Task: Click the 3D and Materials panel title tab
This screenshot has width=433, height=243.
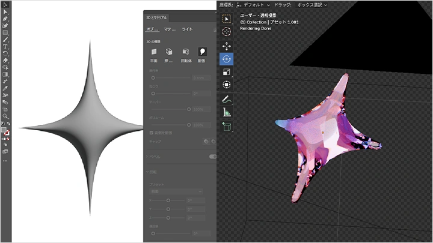Action: click(156, 17)
